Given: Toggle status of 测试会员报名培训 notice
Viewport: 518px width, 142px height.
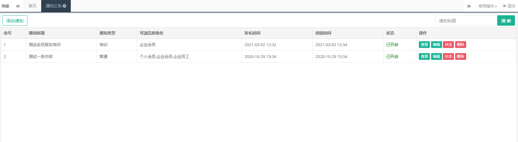Looking at the screenshot, I should point(448,45).
